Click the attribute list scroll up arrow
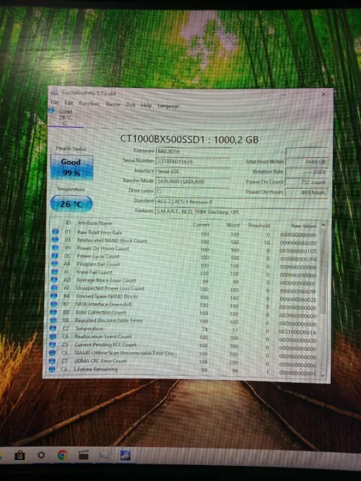This screenshot has height=481, width=361. 323,225
